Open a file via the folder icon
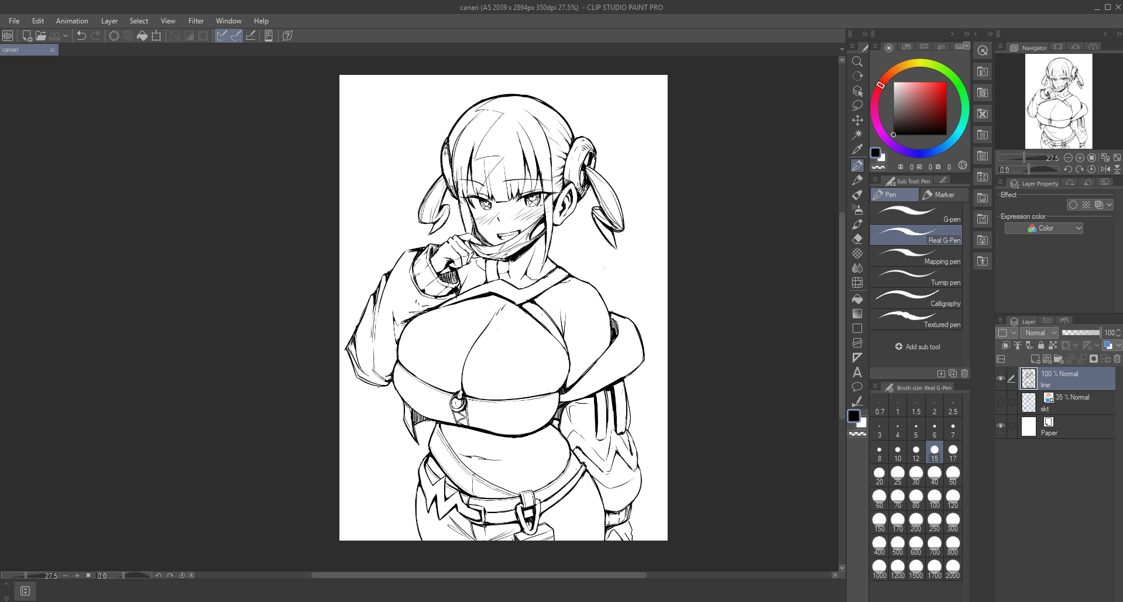Viewport: 1123px width, 602px height. tap(41, 36)
